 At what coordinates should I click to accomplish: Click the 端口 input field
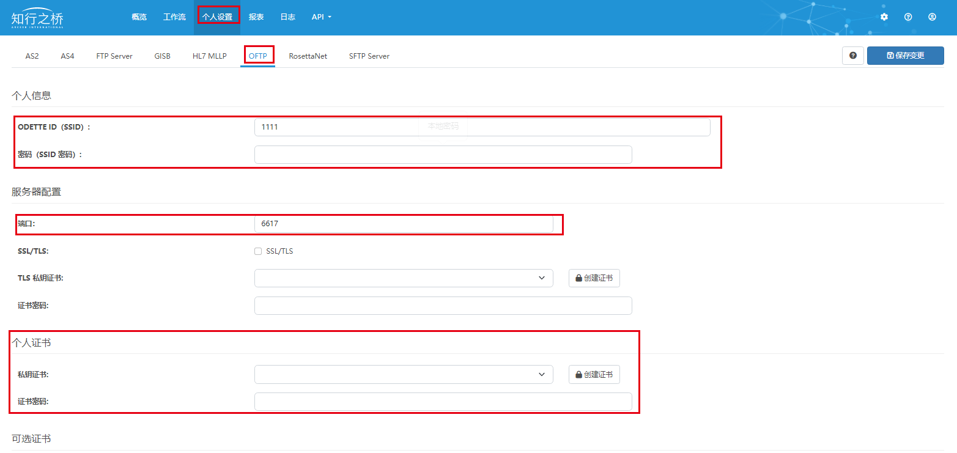404,224
